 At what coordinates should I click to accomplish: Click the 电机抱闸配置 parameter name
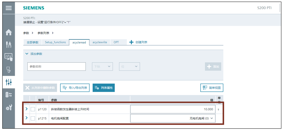click(x=60, y=119)
